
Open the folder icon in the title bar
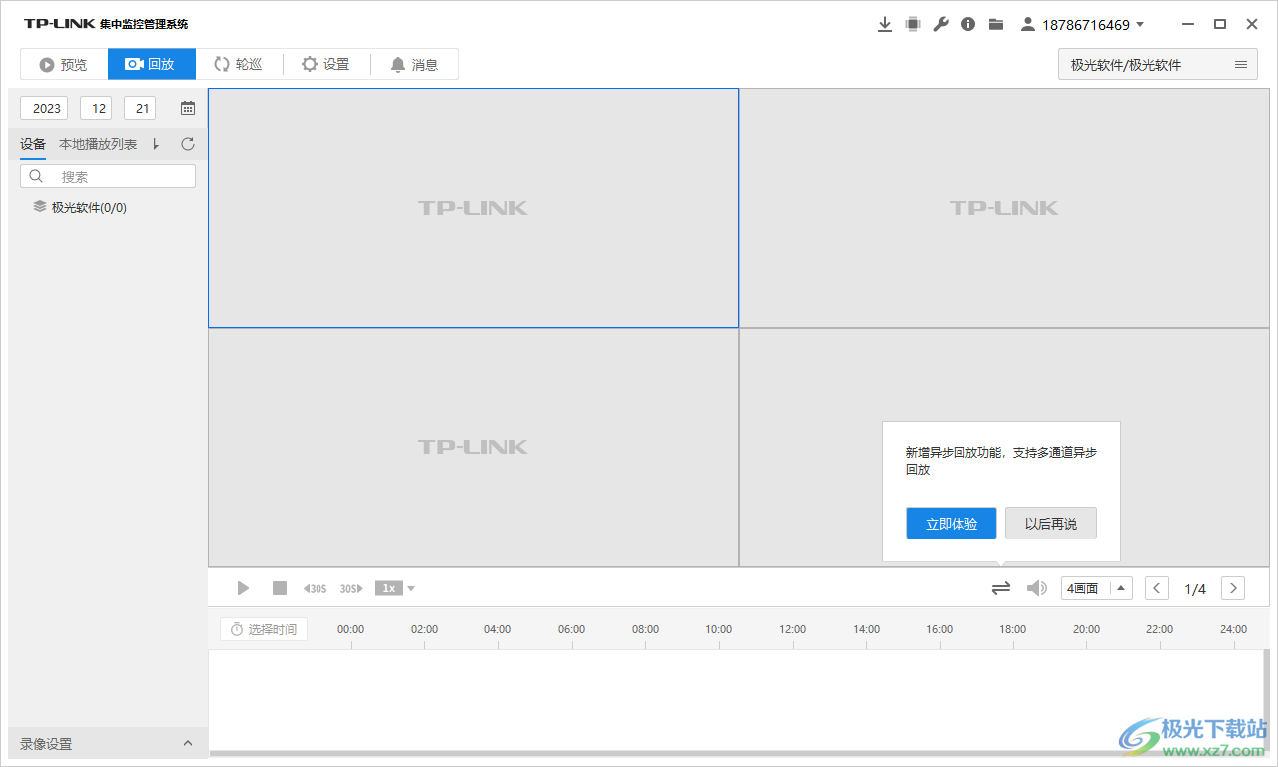point(995,23)
